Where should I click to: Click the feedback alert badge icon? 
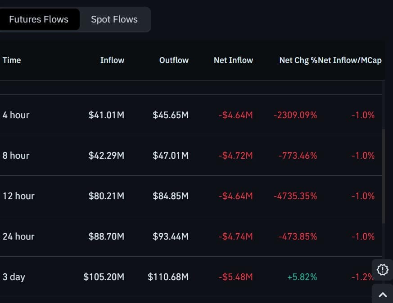click(x=383, y=270)
